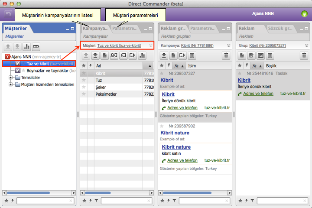Sort by the № column in the Reklam panel
Image resolution: width=312 pixels, height=208 pixels.
[257, 66]
